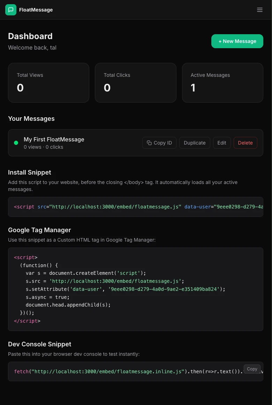Click the green active status dot

point(16,143)
